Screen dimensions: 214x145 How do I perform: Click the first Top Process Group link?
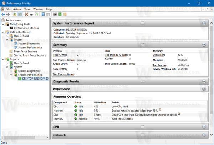[64, 60]
